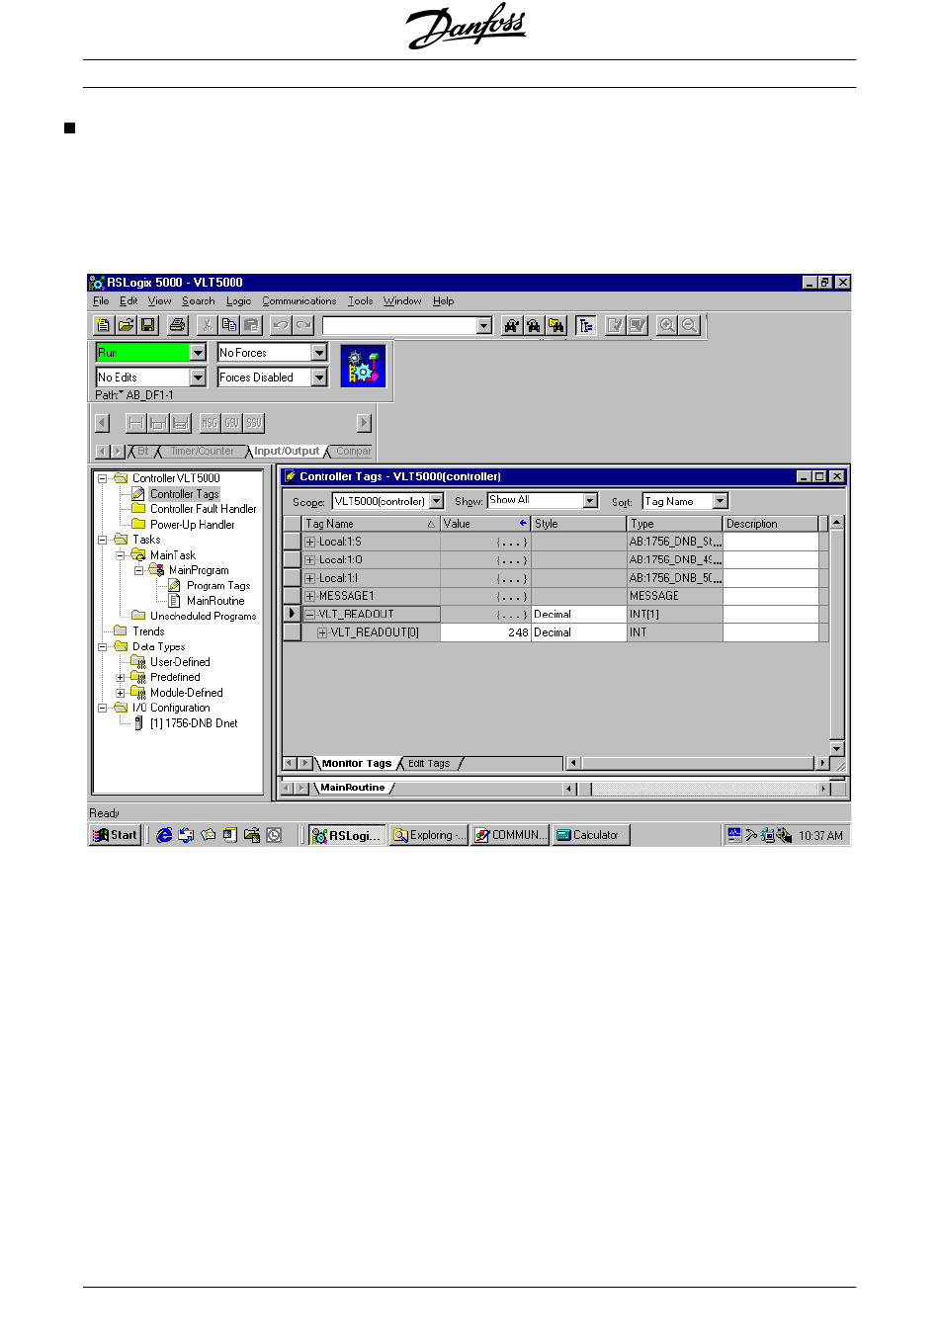The image size is (939, 1344).
Task: Click the Tag Name column header
Action: tap(371, 524)
